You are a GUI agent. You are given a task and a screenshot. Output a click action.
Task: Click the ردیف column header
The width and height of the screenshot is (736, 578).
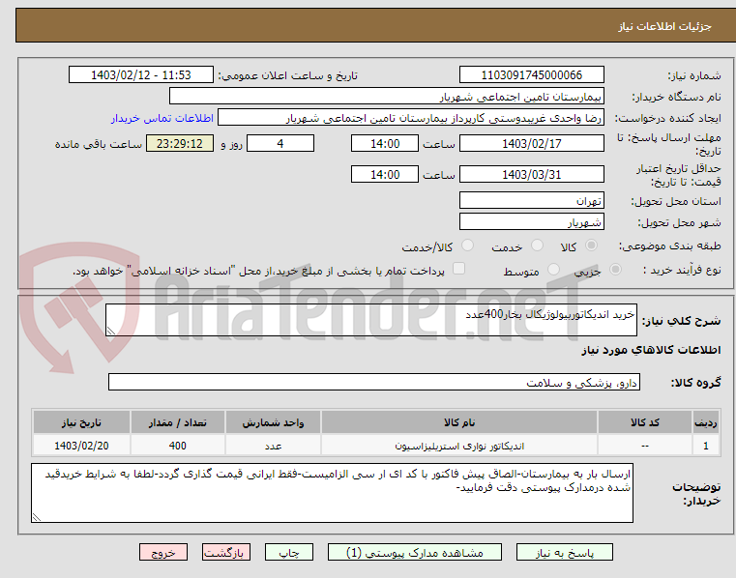point(705,422)
